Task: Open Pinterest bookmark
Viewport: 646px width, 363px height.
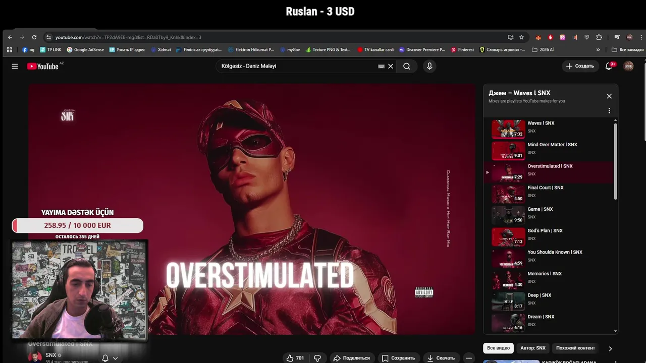Action: pos(462,50)
